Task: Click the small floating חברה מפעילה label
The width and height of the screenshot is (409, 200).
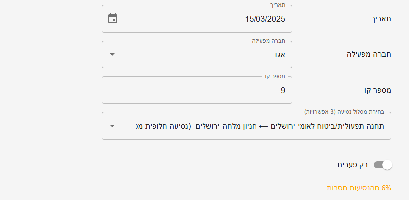Action: pyautogui.click(x=268, y=41)
